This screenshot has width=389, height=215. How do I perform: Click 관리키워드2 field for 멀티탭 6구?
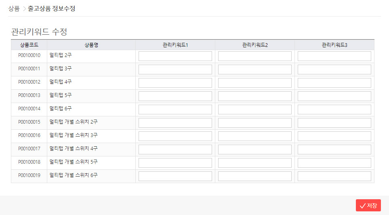(x=254, y=110)
